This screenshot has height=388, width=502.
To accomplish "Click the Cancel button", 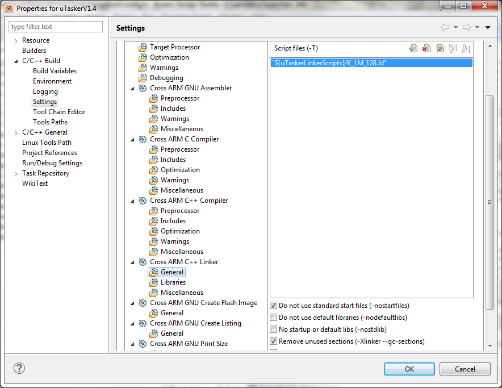I will coord(465,369).
